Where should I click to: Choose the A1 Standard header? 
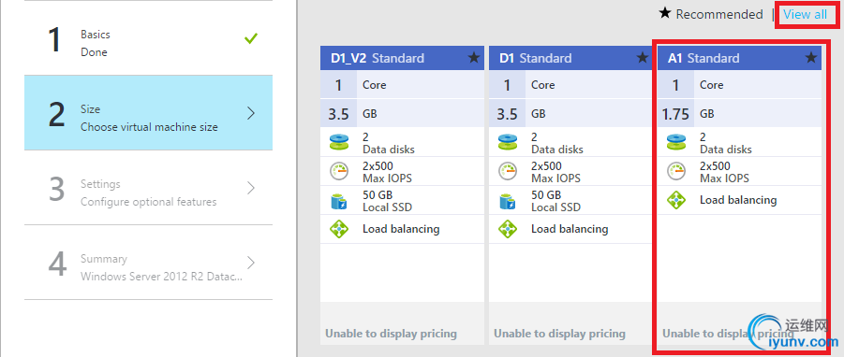coord(740,57)
